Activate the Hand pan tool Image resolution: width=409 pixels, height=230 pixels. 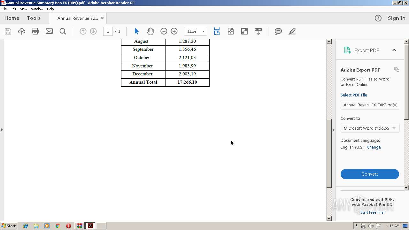(x=150, y=31)
